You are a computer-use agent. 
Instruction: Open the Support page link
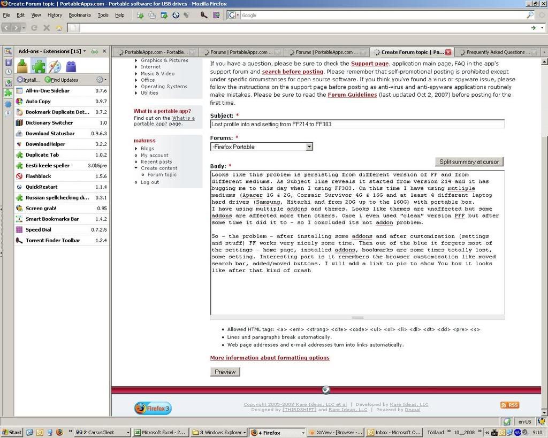370,64
